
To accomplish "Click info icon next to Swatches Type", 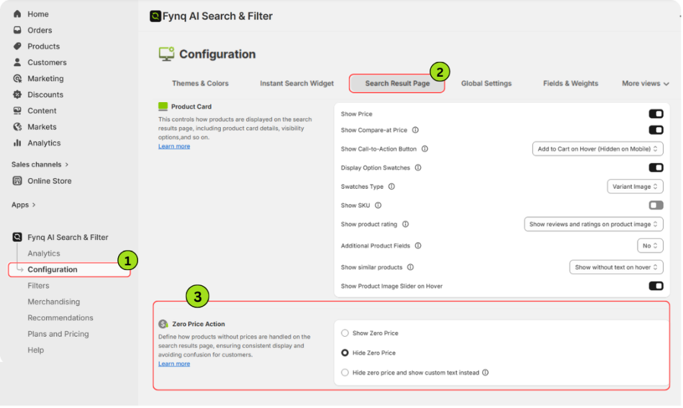I will pyautogui.click(x=392, y=187).
